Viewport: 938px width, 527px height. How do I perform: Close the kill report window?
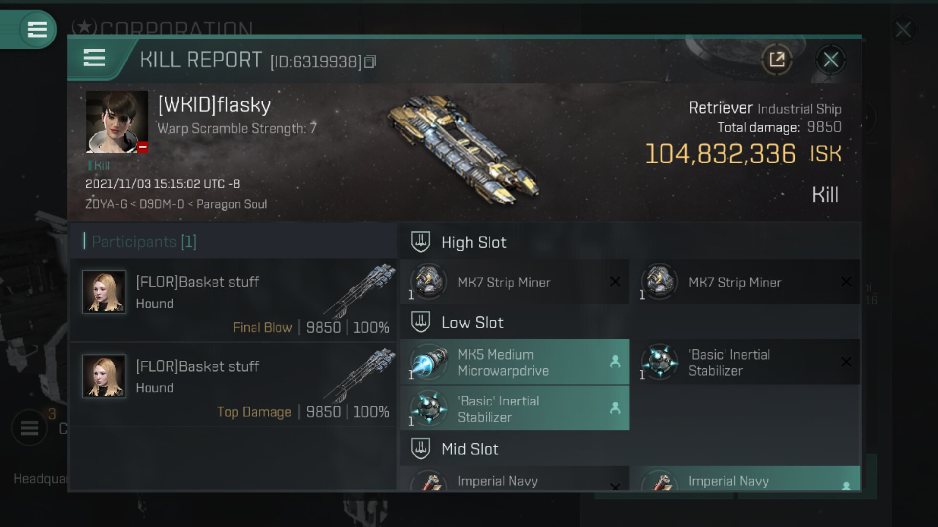831,60
